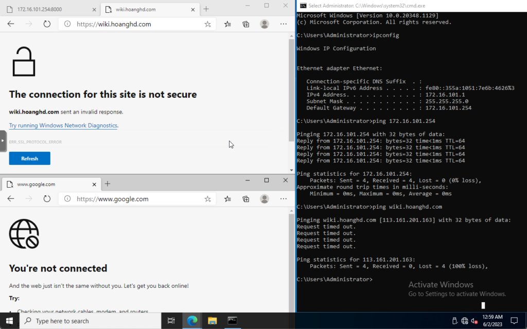
Task: Click scrollbar in the google.com page
Action: 291,264
